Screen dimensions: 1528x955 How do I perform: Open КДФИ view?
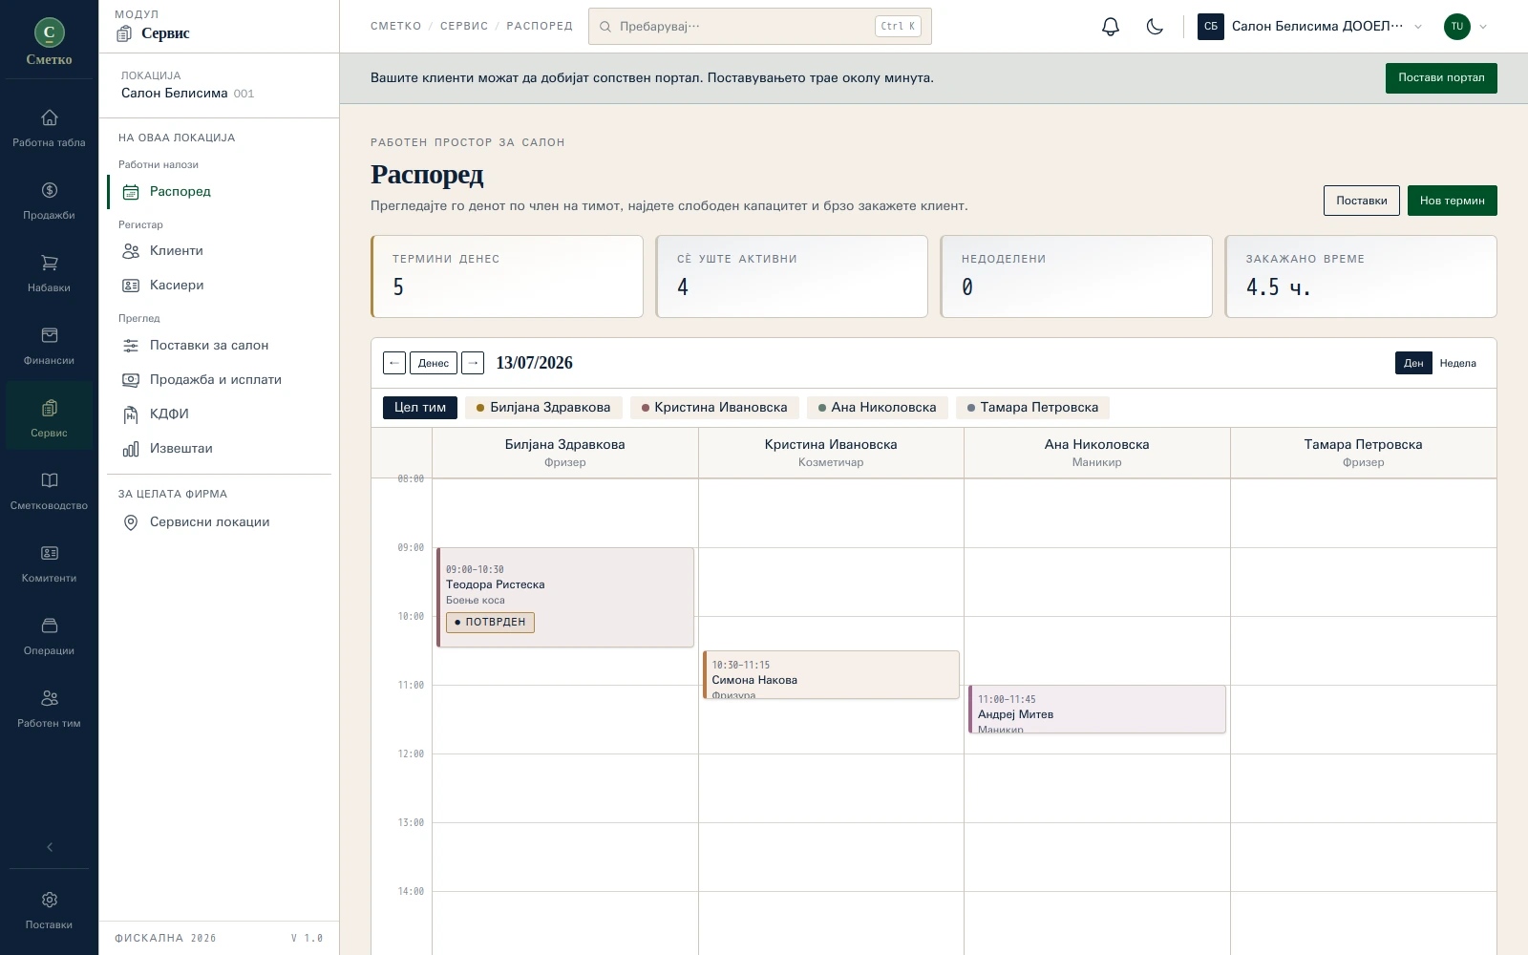tap(220, 414)
